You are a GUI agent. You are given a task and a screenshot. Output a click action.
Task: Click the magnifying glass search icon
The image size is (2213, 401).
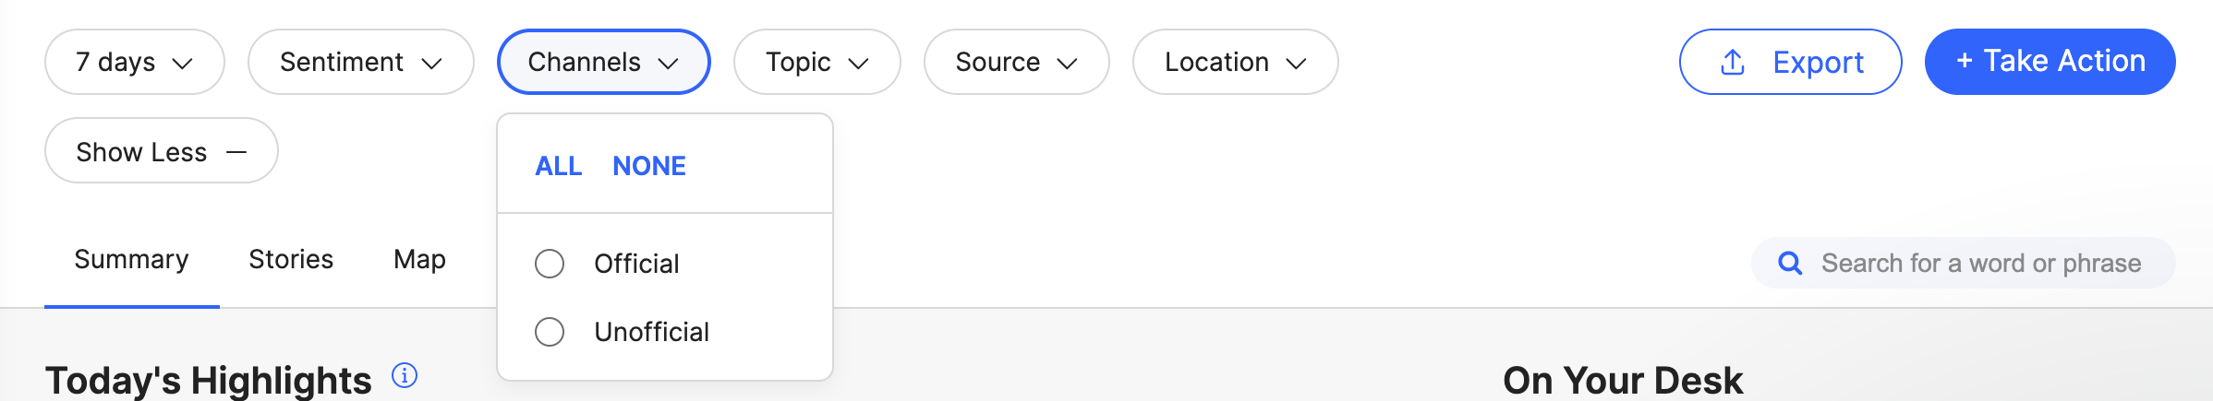click(1790, 264)
